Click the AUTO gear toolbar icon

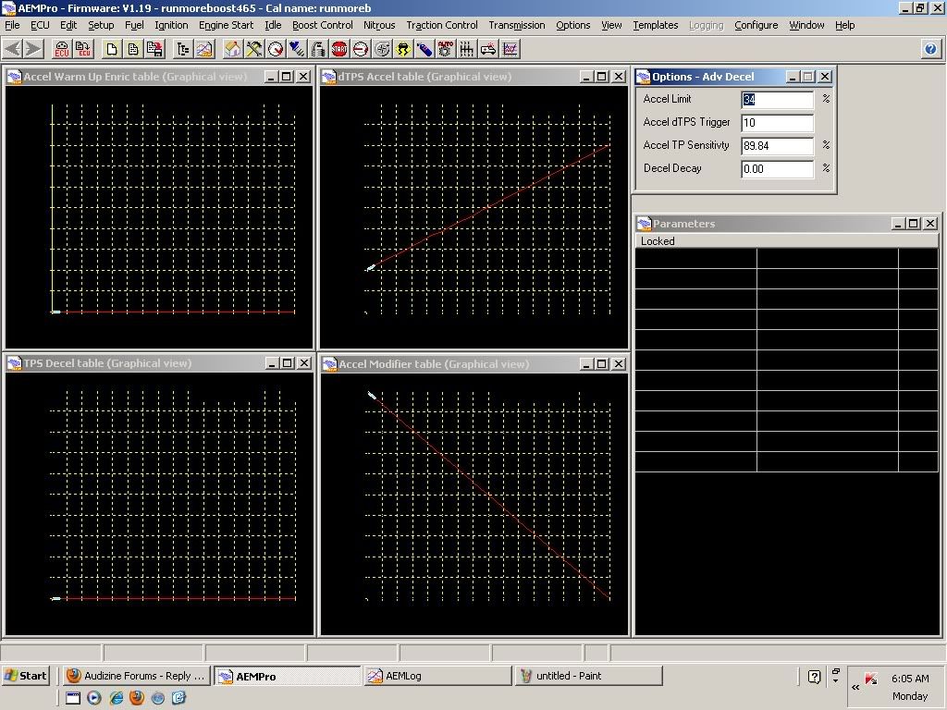tap(446, 49)
